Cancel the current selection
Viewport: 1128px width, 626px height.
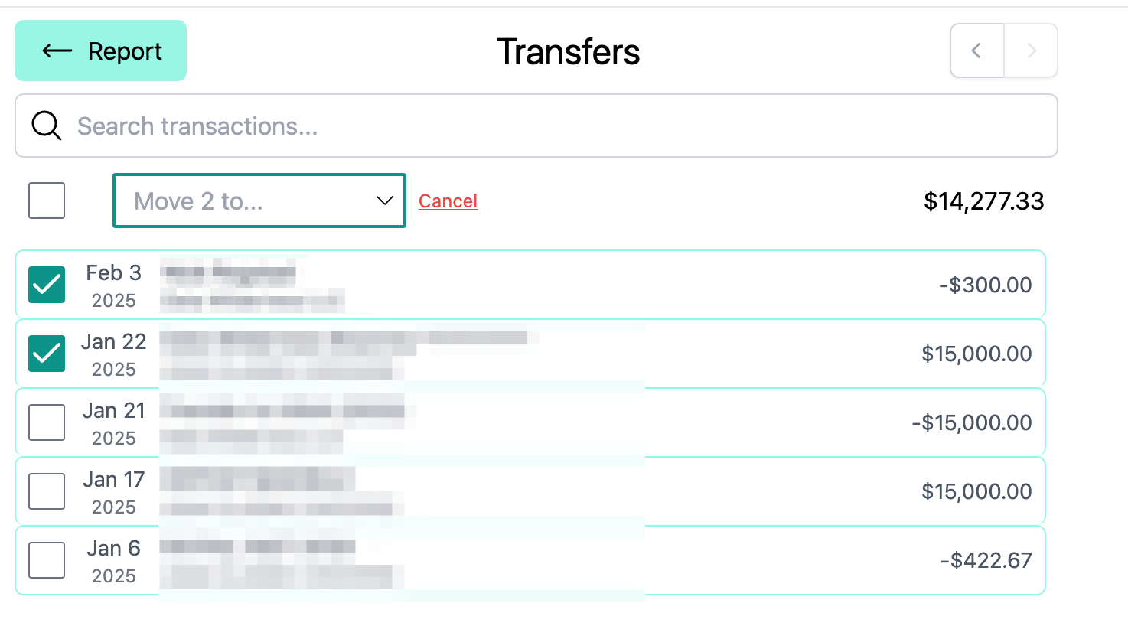tap(448, 201)
